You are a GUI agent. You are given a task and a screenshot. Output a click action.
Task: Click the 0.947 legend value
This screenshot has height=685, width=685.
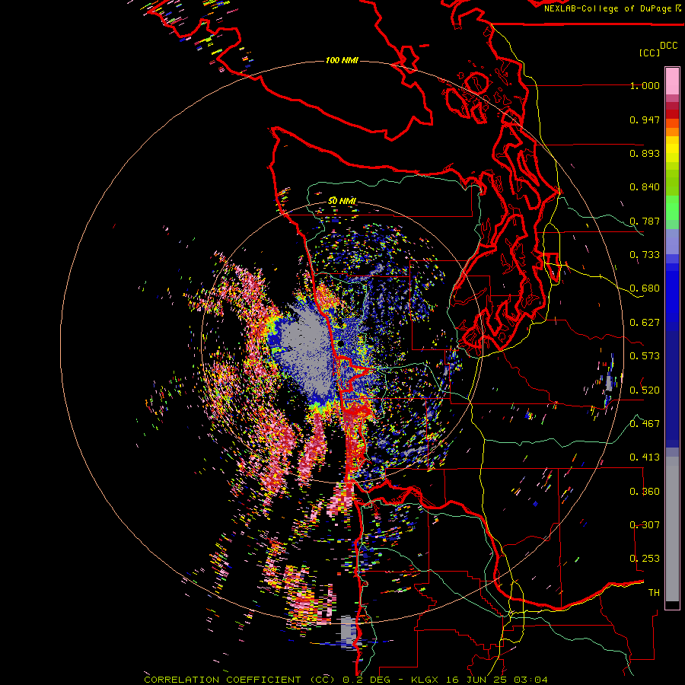click(x=645, y=119)
